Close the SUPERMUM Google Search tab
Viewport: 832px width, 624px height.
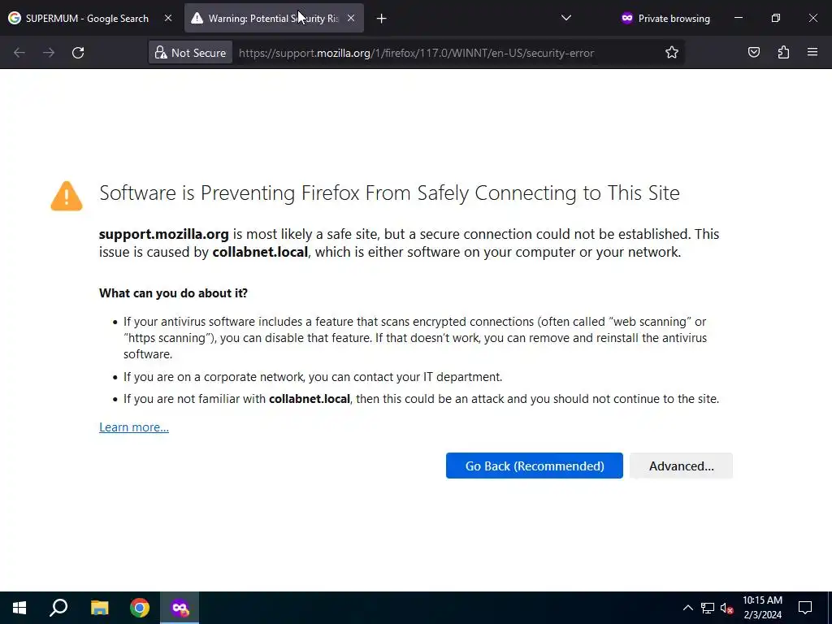[168, 18]
